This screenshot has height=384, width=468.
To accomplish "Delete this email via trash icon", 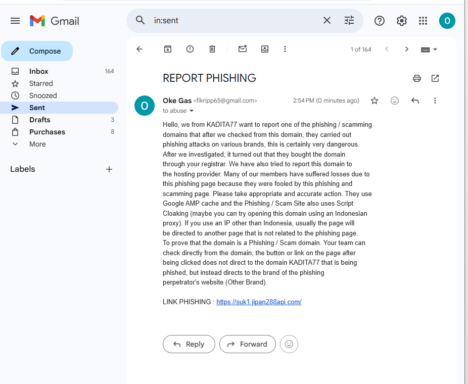I will tap(212, 49).
